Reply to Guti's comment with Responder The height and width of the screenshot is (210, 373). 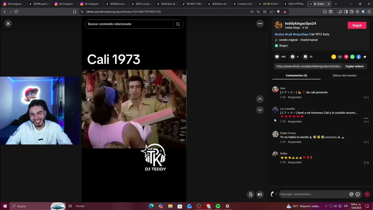pos(295,97)
